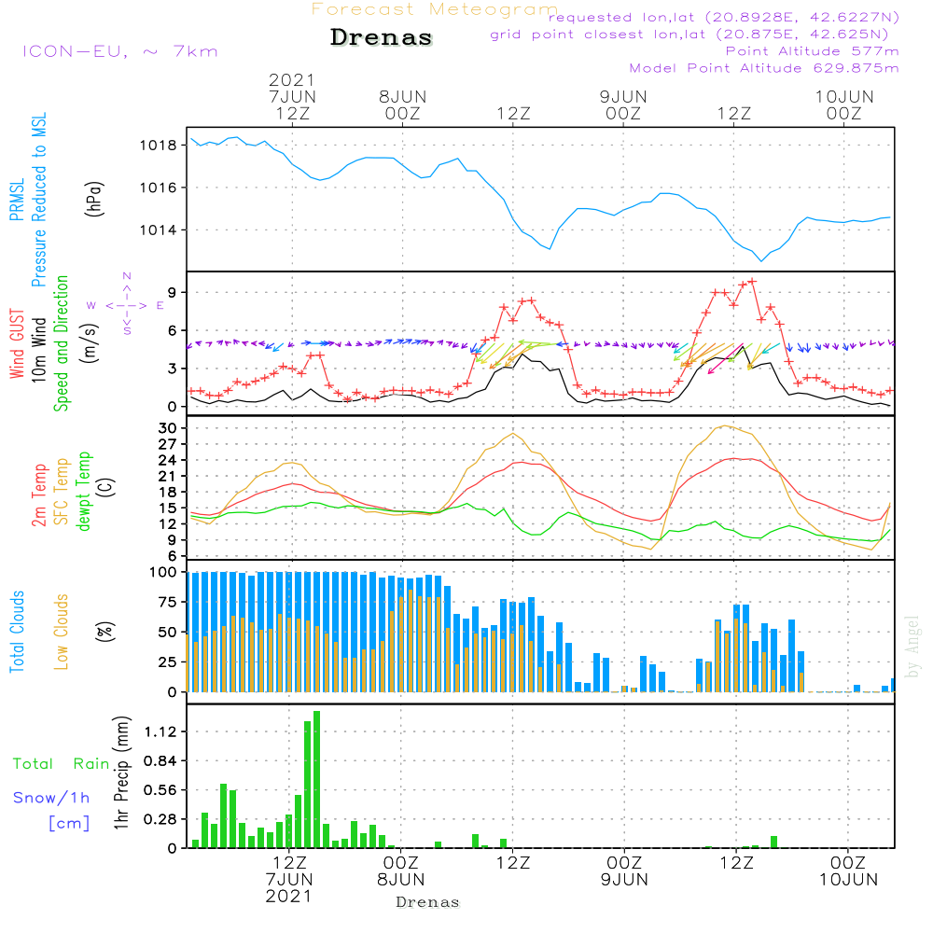The height and width of the screenshot is (933, 933).
Task: Click the 6 on wind speed axis
Action: pyautogui.click(x=173, y=331)
